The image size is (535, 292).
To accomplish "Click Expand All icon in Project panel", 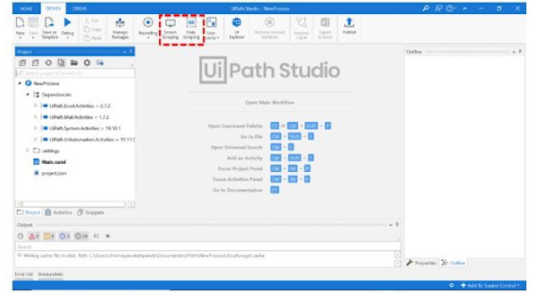I will point(23,63).
